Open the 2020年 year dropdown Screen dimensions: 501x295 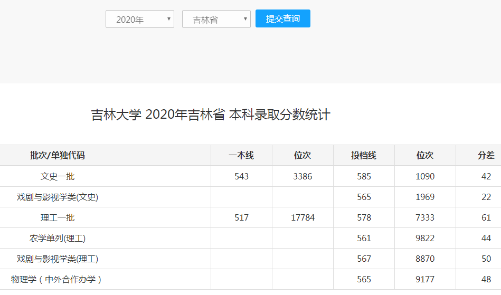tap(139, 19)
